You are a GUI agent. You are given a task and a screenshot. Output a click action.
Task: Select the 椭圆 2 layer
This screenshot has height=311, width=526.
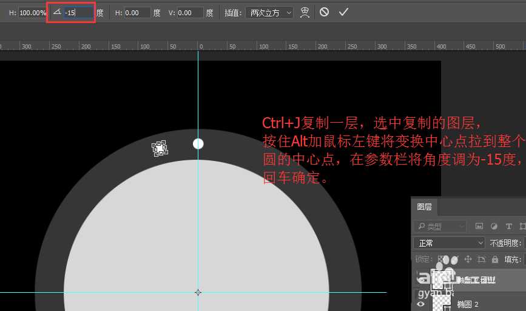click(485, 304)
